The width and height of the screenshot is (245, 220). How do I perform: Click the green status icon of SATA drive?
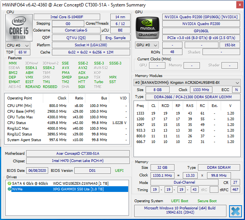coord(9,183)
